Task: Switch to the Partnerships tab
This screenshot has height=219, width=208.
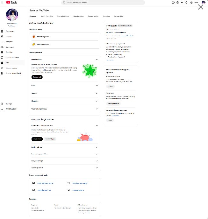Action: click(x=118, y=16)
